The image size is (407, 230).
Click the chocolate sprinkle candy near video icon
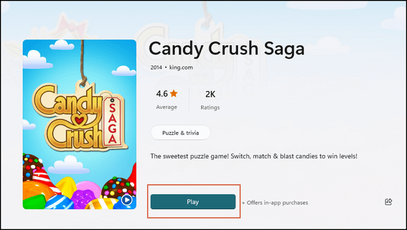point(118,188)
